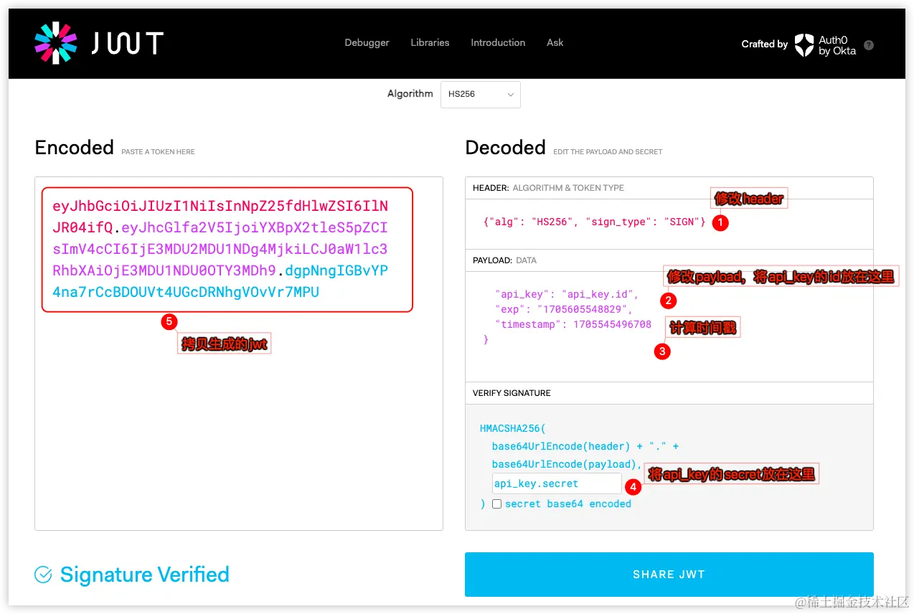
Task: Click the Auth0 shield logo icon
Action: pyautogui.click(x=804, y=44)
